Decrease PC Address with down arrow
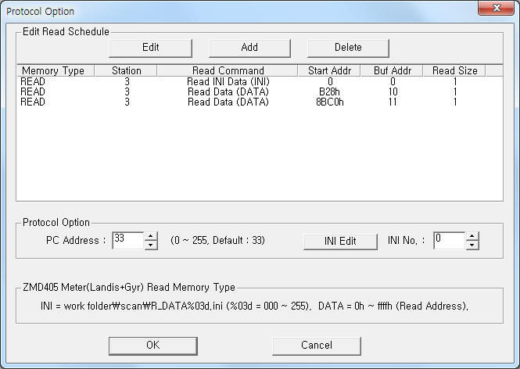The height and width of the screenshot is (369, 520). click(x=151, y=245)
